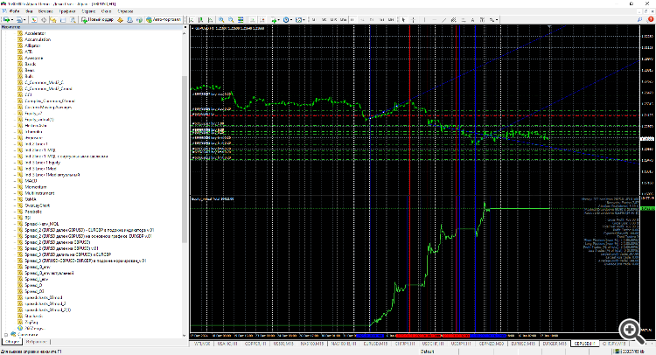Open the chart templates dropdown
Image resolution: width=656 pixels, height=355 pixels.
[x=300, y=19]
